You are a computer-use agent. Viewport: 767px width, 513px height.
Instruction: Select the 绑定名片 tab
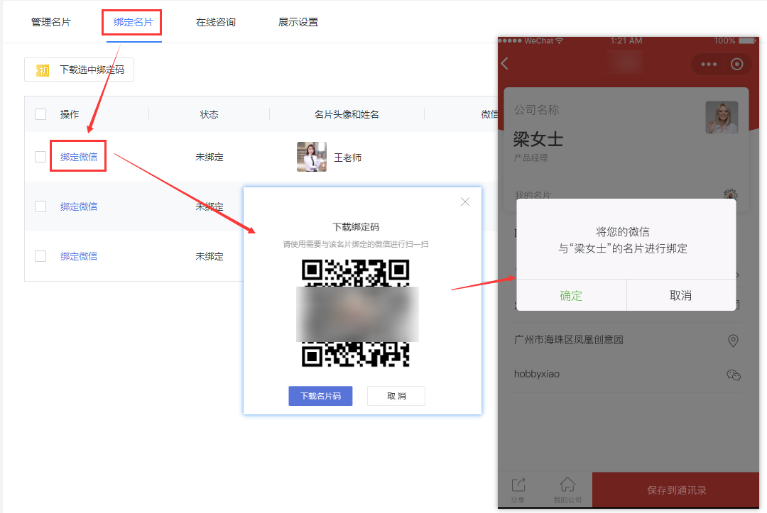click(133, 22)
